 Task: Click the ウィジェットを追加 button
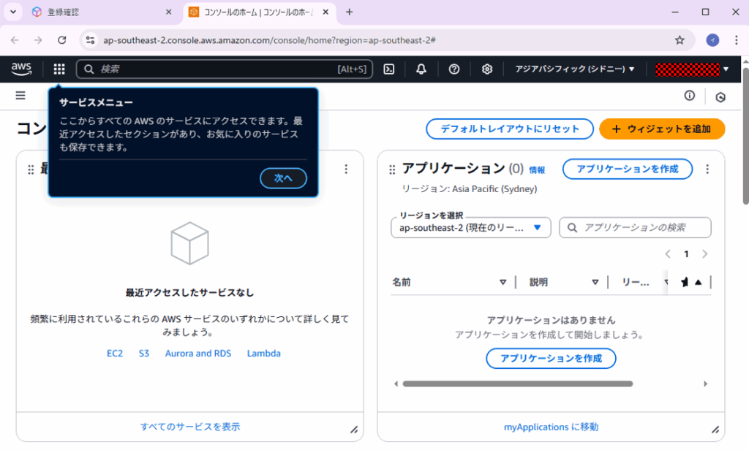tap(661, 129)
